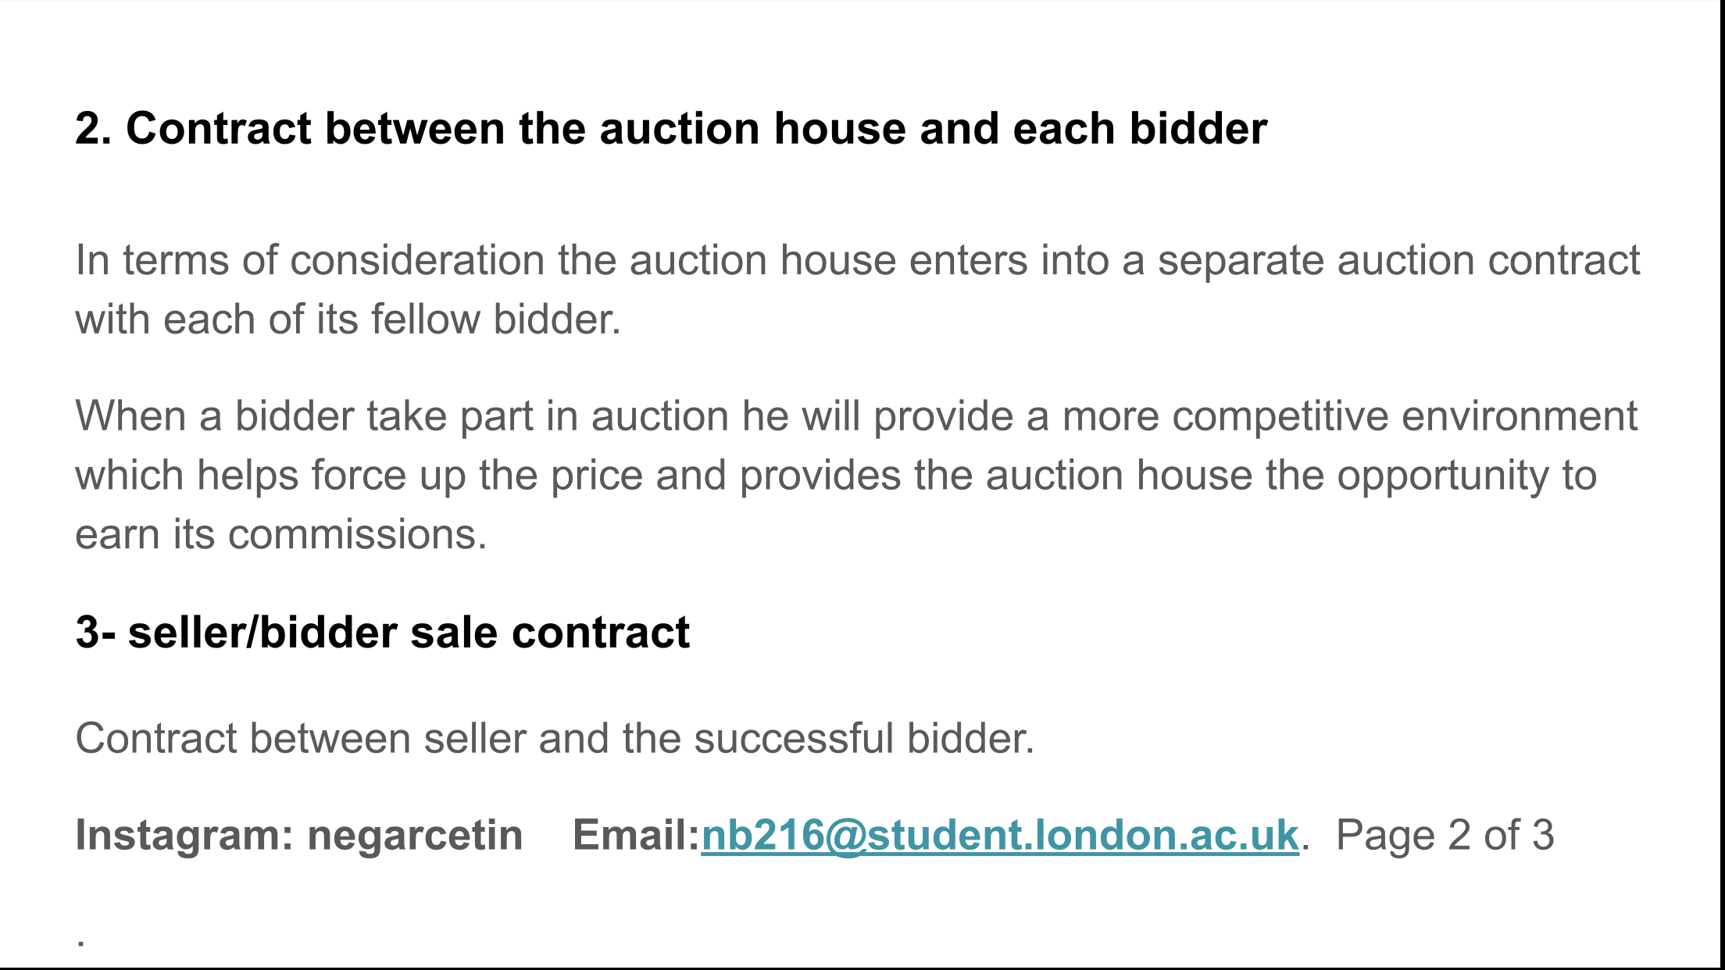Click the lone period at the page bottom
This screenshot has width=1725, height=970.
(x=81, y=943)
